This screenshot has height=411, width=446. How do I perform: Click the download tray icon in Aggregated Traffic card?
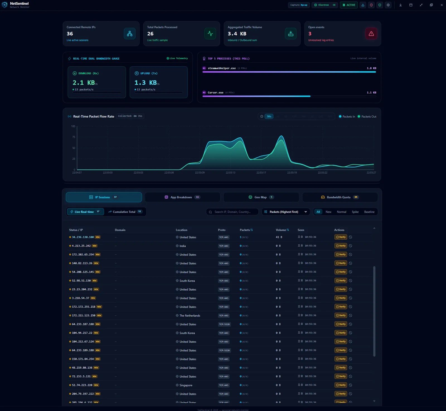[x=291, y=34]
